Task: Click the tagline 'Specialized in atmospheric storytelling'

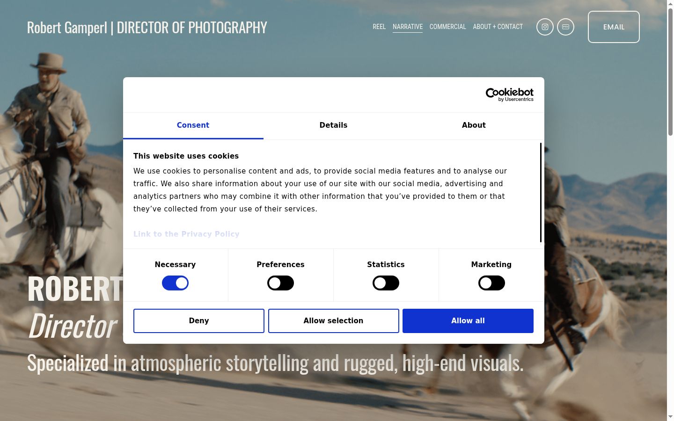Action: point(275,363)
